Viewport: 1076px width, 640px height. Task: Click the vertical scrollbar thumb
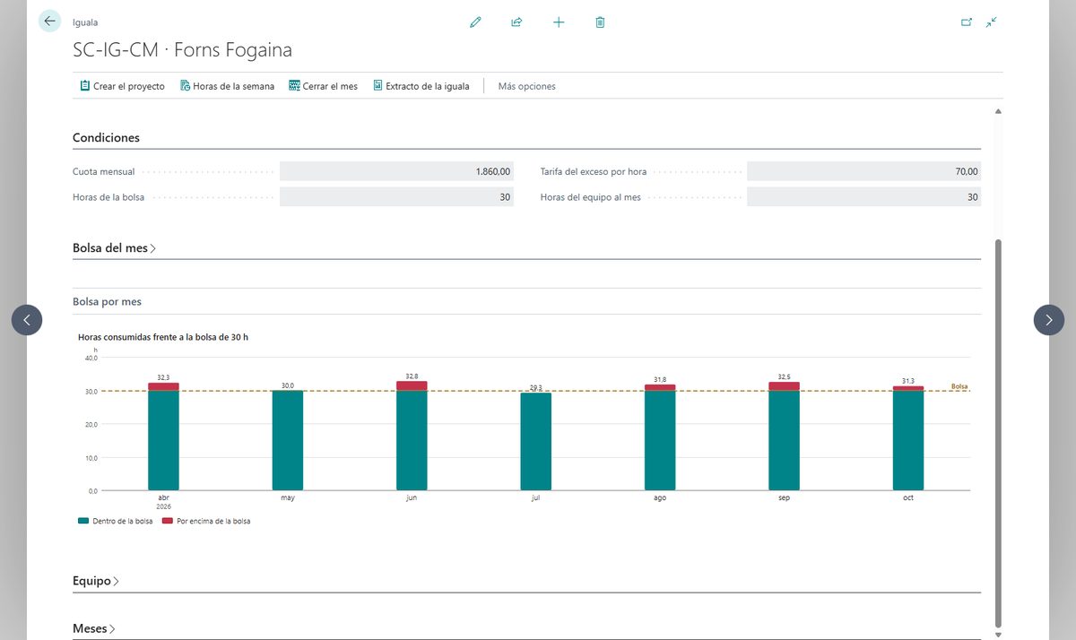coord(998,433)
